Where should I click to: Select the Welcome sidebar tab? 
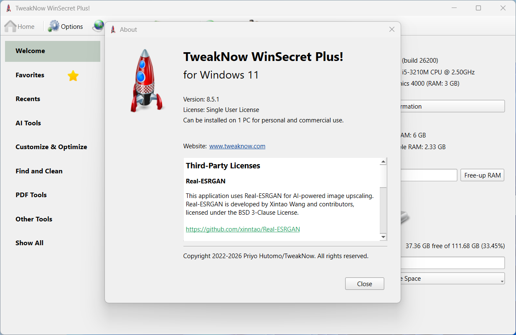pyautogui.click(x=52, y=51)
